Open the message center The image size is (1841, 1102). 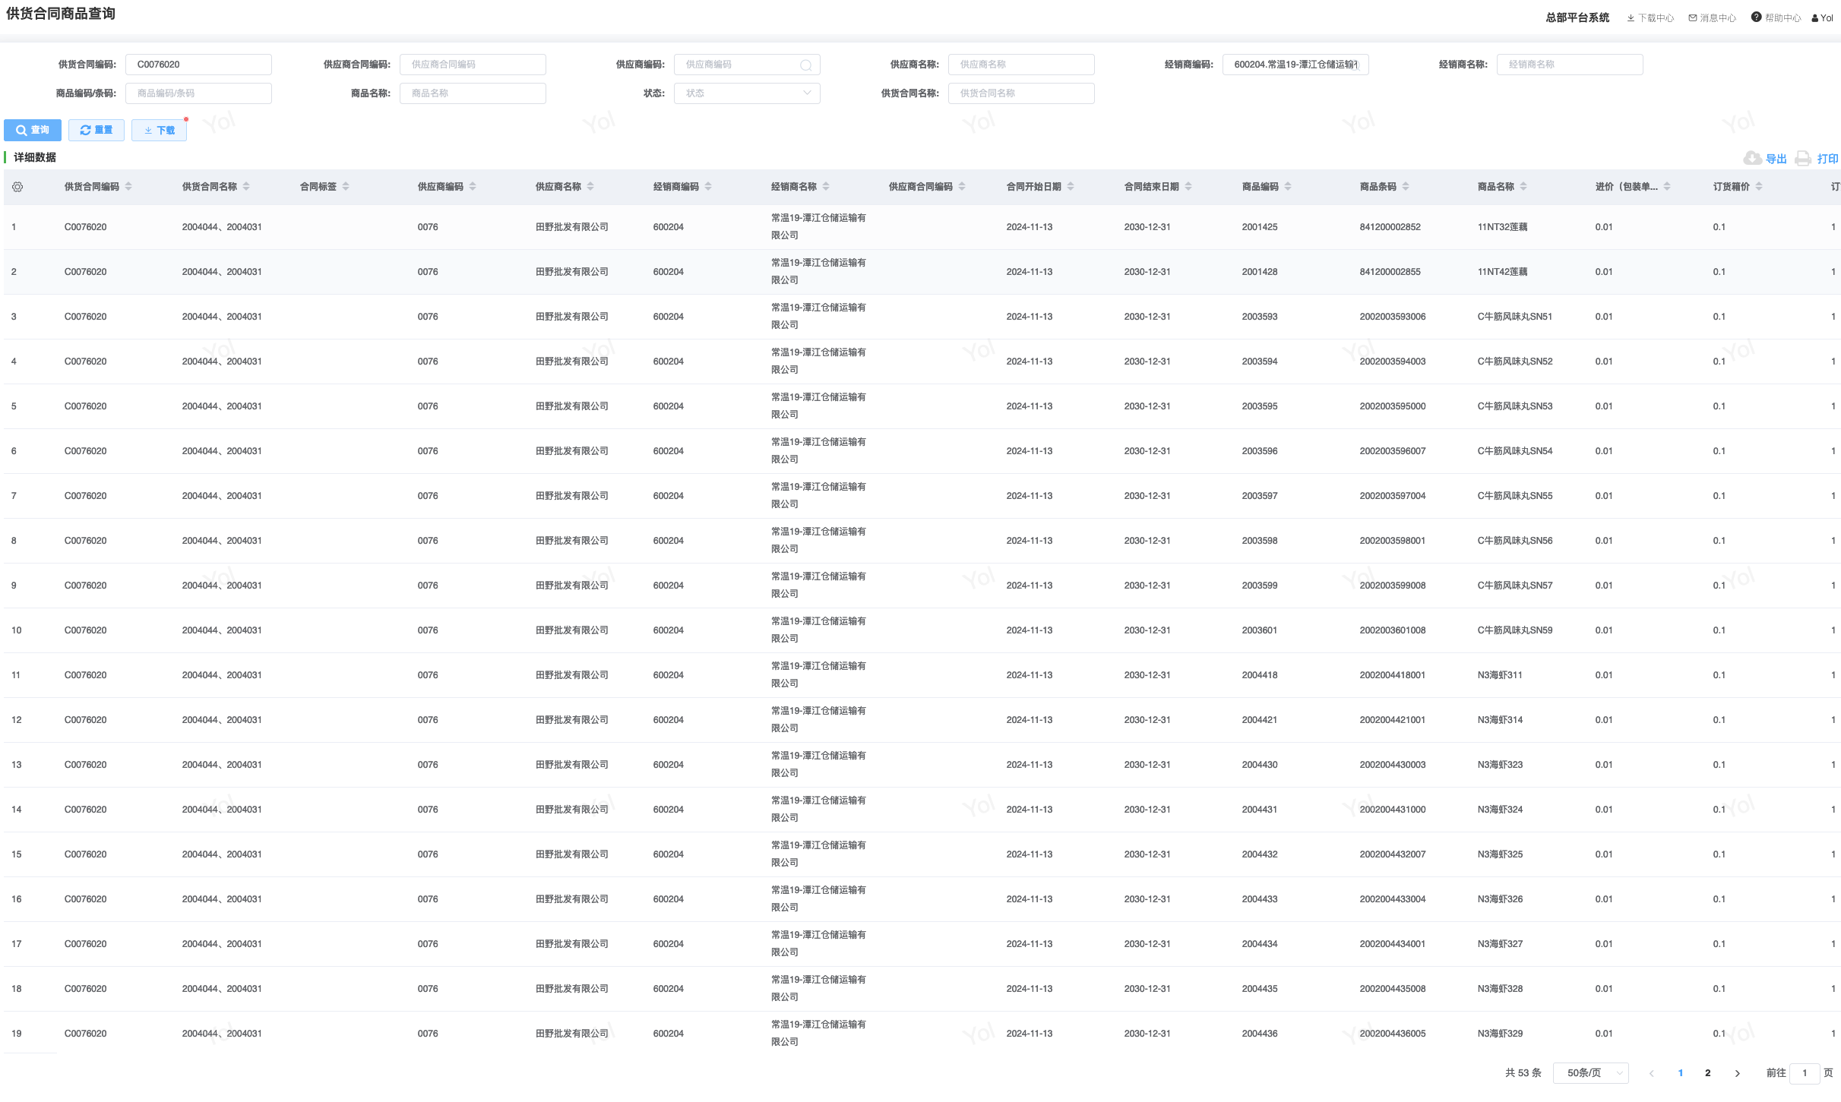tap(1712, 18)
